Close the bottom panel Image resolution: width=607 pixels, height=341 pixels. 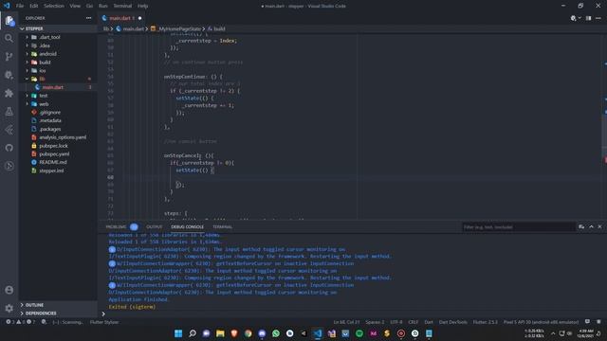pyautogui.click(x=599, y=227)
